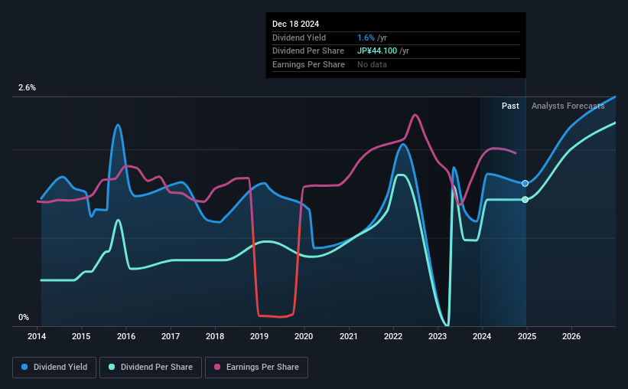
Task: Click the 2015 axis label
Action: (x=81, y=336)
